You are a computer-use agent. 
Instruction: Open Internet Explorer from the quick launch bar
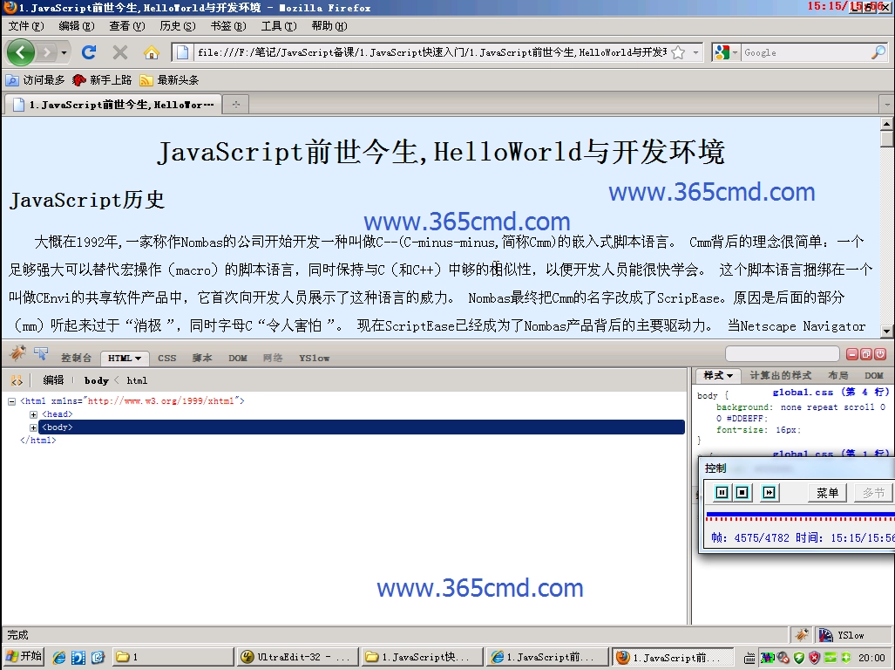(58, 655)
